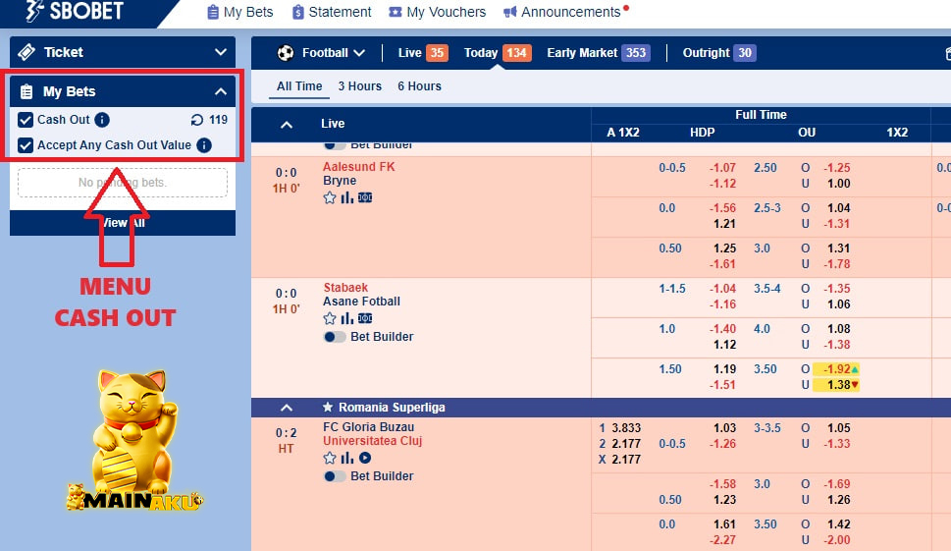Toggle Bet Builder for Stabaek match
Viewport: 951px width, 551px height.
[x=335, y=337]
